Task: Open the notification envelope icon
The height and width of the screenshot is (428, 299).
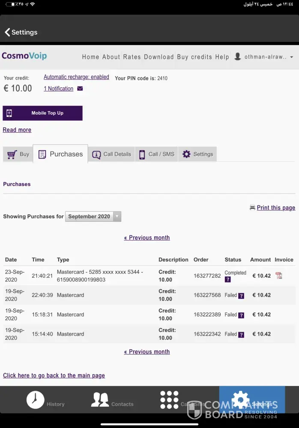Action: pyautogui.click(x=80, y=89)
